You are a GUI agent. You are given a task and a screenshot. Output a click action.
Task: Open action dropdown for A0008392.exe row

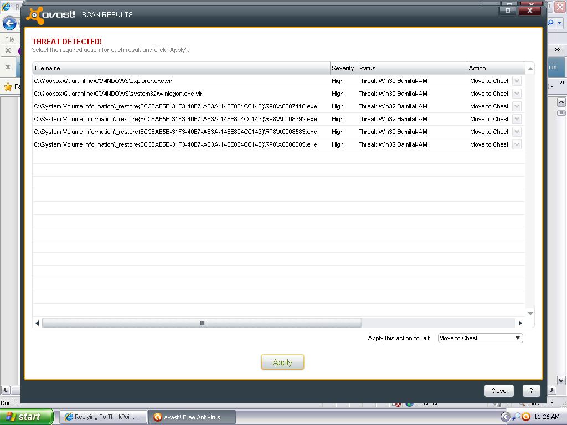coord(517,119)
